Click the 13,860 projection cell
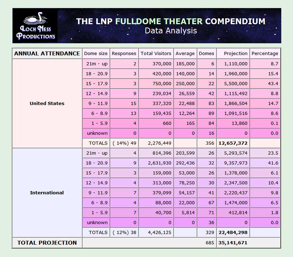Viewport: 293px width, 257px height. (x=233, y=123)
